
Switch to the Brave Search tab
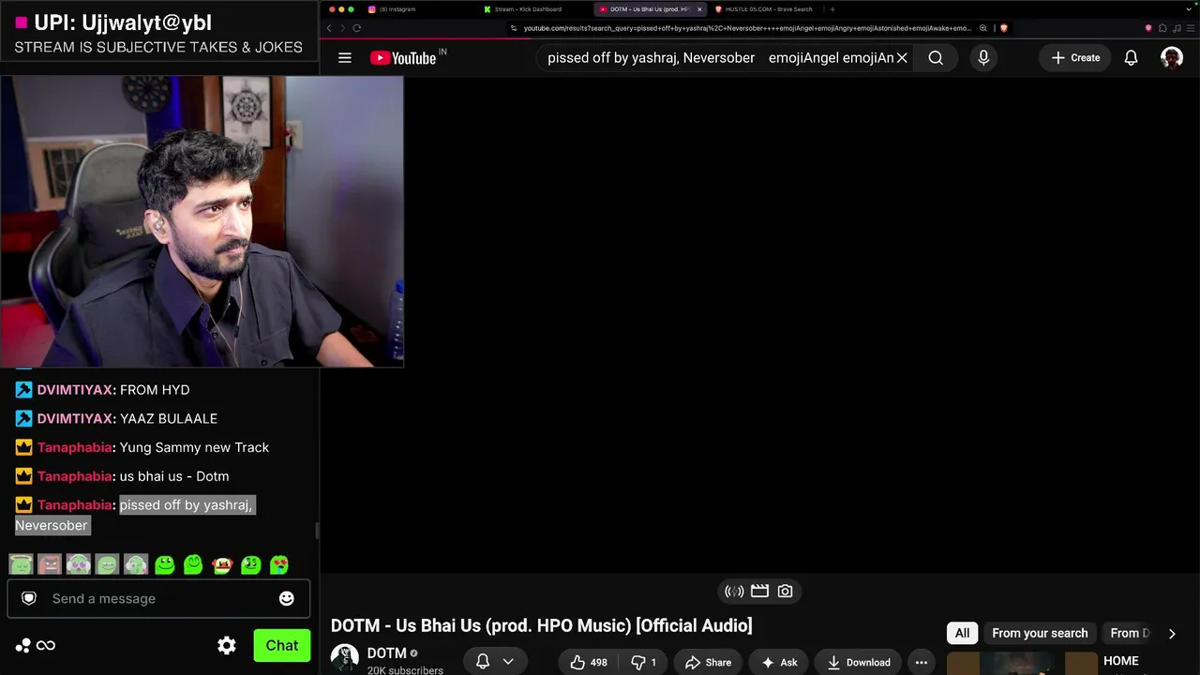pyautogui.click(x=767, y=9)
